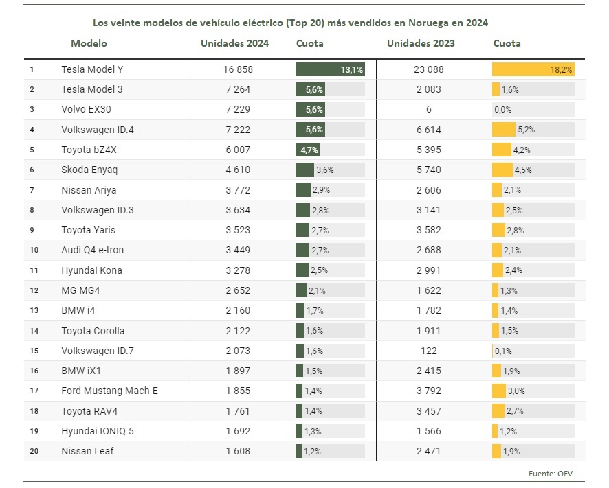Select the Tesla Model Y row name
The height and width of the screenshot is (488, 609).
[x=92, y=69]
